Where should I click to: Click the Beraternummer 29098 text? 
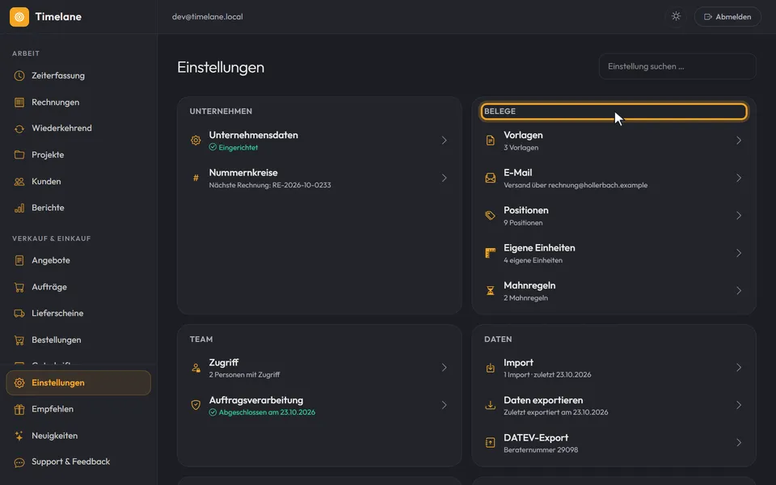click(x=541, y=450)
